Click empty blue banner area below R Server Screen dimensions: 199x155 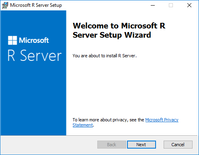coord(33,99)
